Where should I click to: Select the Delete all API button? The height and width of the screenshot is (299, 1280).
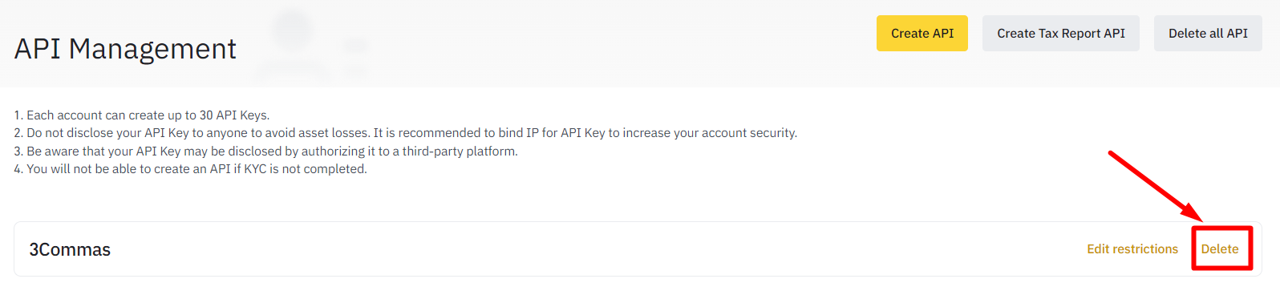(1208, 33)
